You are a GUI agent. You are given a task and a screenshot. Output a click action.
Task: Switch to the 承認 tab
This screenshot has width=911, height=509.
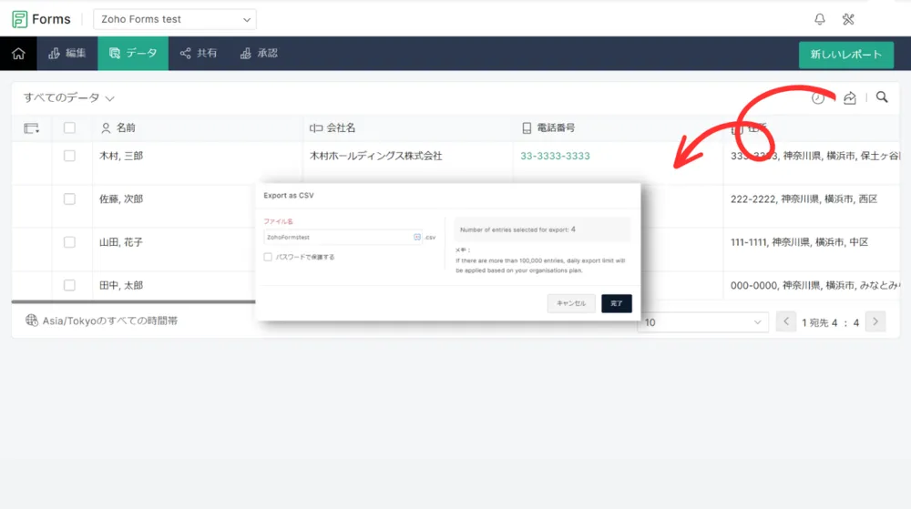pyautogui.click(x=259, y=54)
